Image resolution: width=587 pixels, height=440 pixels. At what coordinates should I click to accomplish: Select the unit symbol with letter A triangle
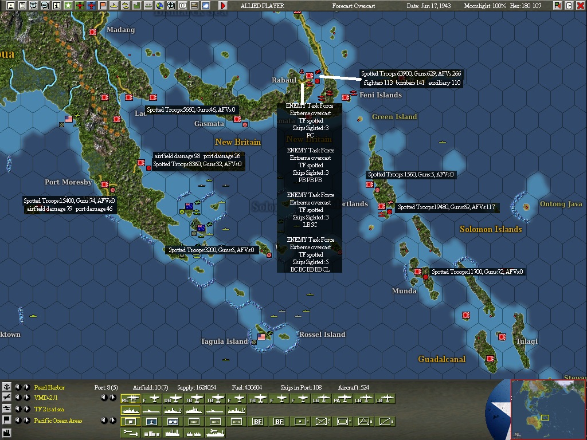coord(363,422)
